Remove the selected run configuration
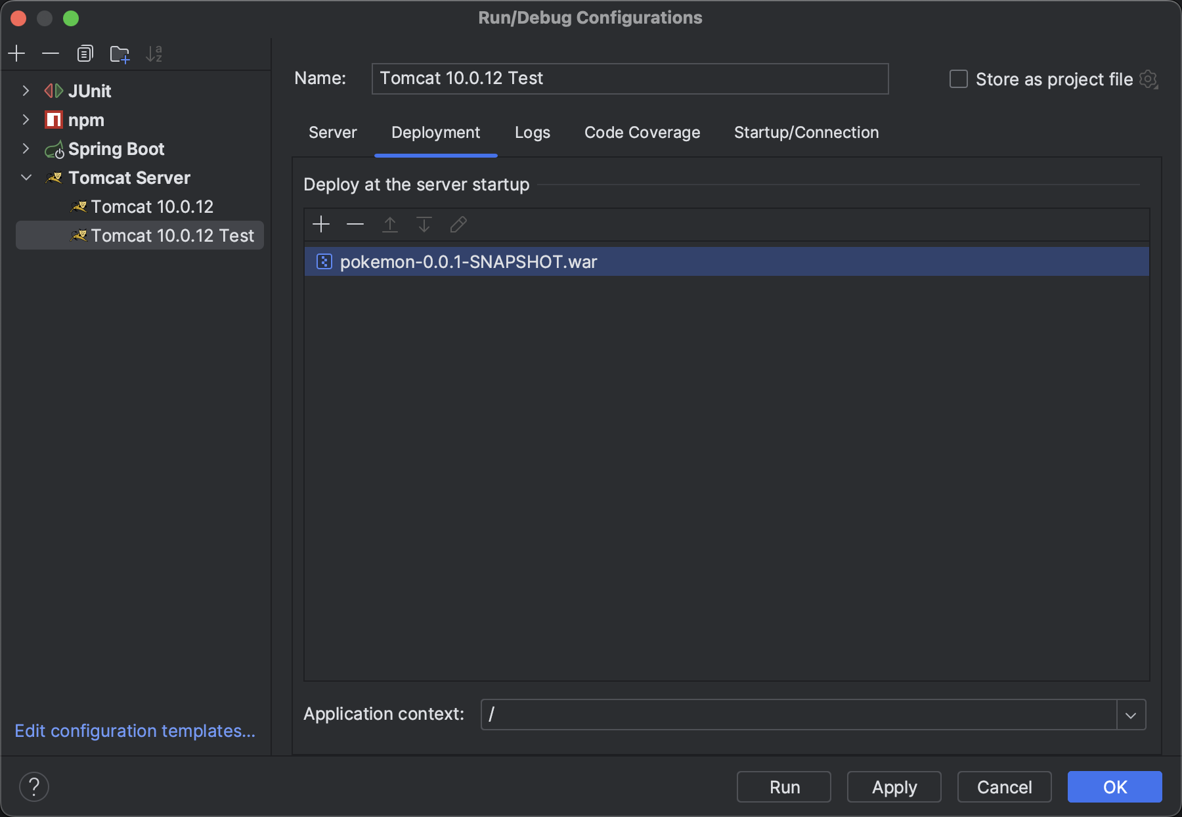The height and width of the screenshot is (817, 1182). click(51, 53)
